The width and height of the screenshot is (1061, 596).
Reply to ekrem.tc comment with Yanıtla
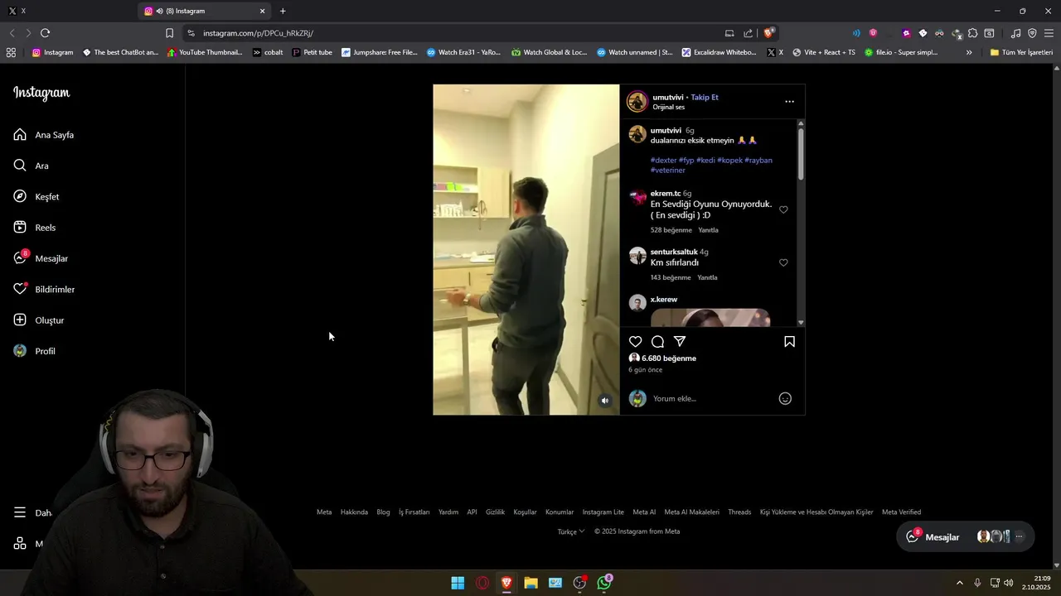tap(708, 230)
